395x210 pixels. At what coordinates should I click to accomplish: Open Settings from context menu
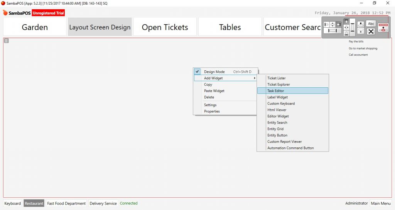pos(210,105)
